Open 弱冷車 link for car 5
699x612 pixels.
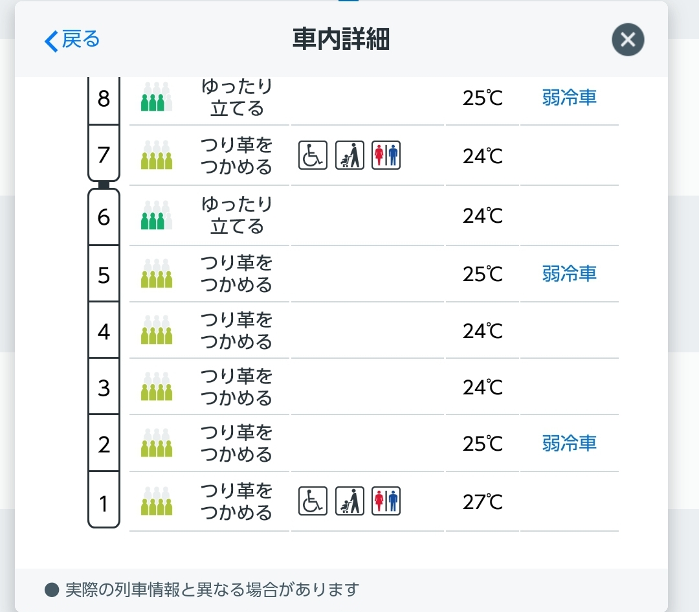pyautogui.click(x=569, y=274)
